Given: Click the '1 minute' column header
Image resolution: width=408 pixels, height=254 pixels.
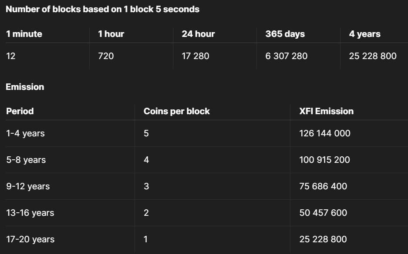Looking at the screenshot, I should pyautogui.click(x=24, y=34).
